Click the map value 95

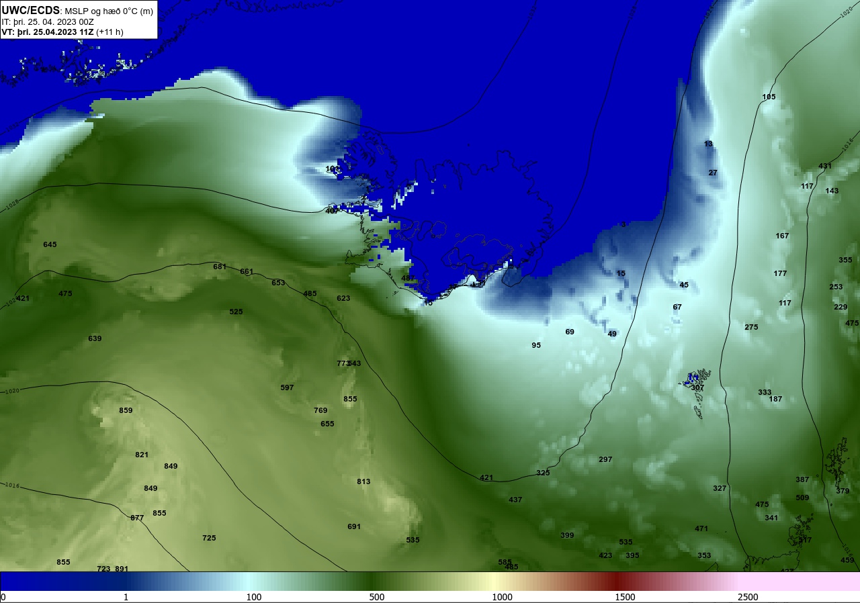536,345
